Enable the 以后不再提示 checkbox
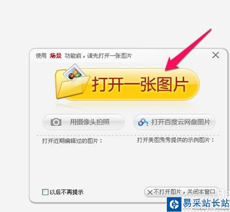230x212 pixels. (x=45, y=192)
